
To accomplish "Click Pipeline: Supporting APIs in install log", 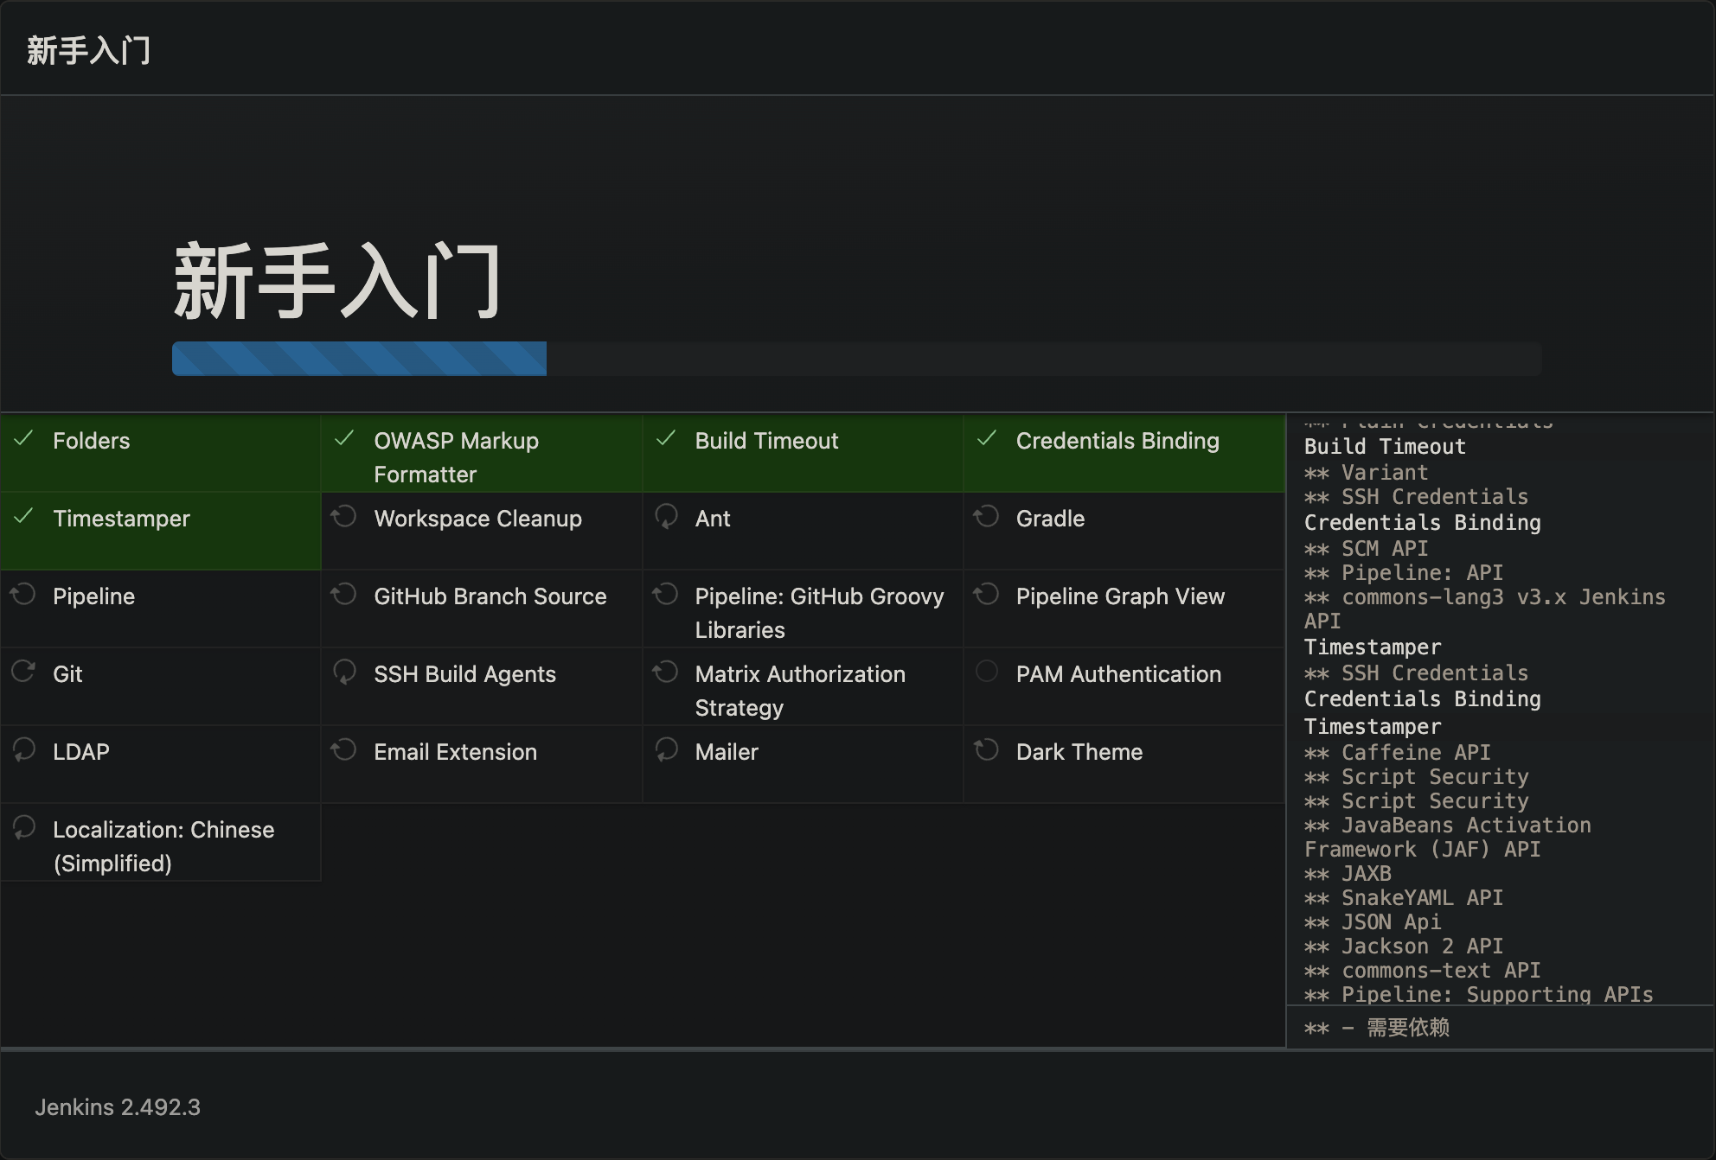I will click(1496, 994).
